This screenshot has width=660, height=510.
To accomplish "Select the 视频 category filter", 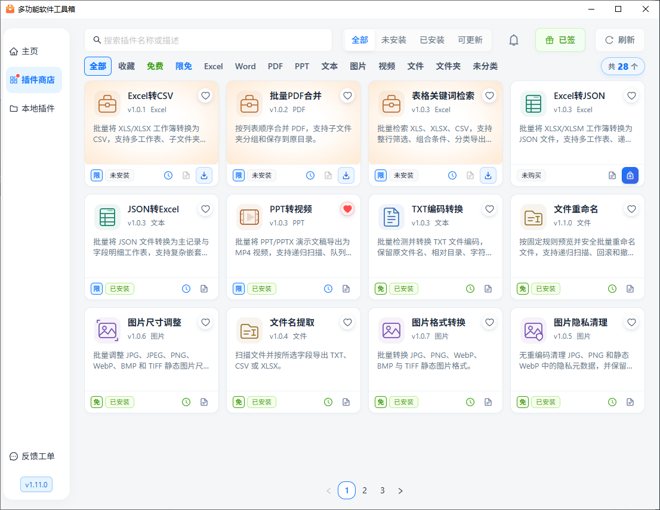I will point(387,66).
